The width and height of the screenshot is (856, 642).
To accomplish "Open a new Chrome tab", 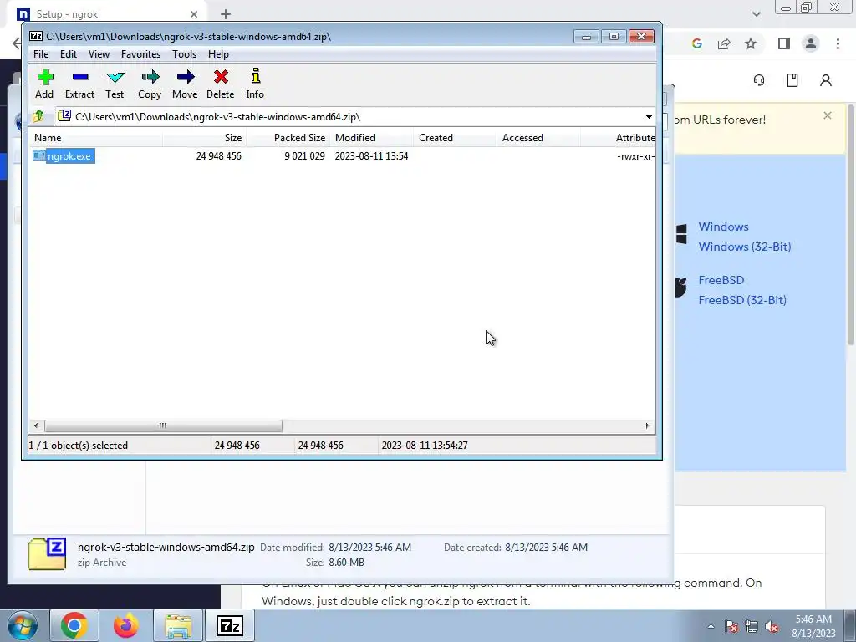I will click(x=226, y=14).
